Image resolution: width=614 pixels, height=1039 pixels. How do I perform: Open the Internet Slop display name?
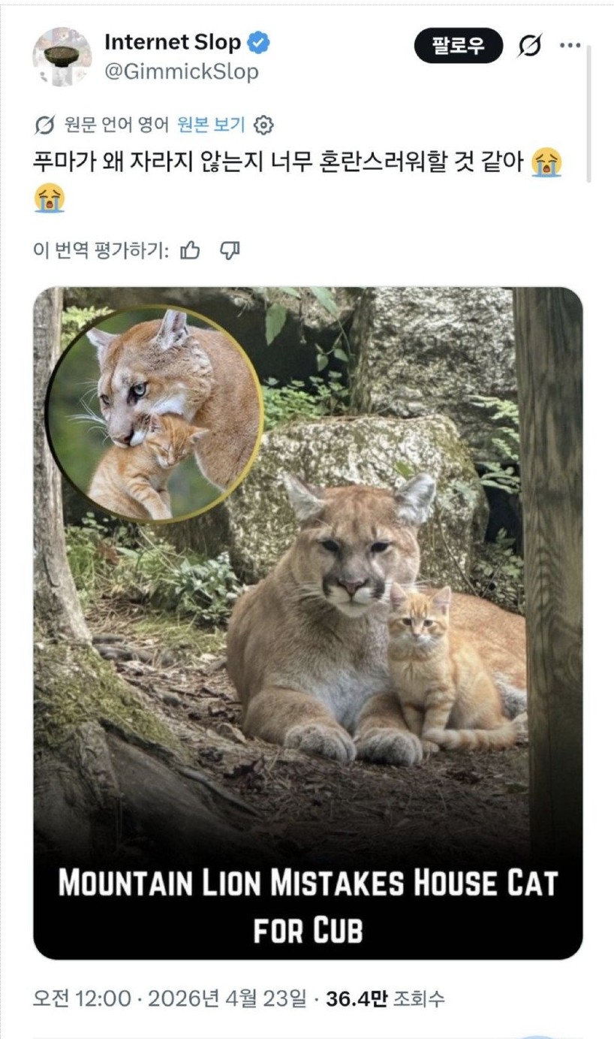(173, 44)
